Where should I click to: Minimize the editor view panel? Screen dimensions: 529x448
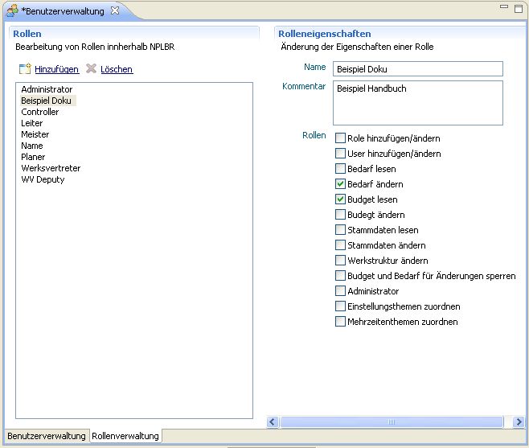[504, 7]
